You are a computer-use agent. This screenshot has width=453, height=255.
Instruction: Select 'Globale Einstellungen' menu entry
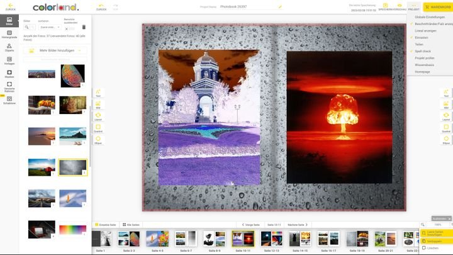click(x=430, y=17)
